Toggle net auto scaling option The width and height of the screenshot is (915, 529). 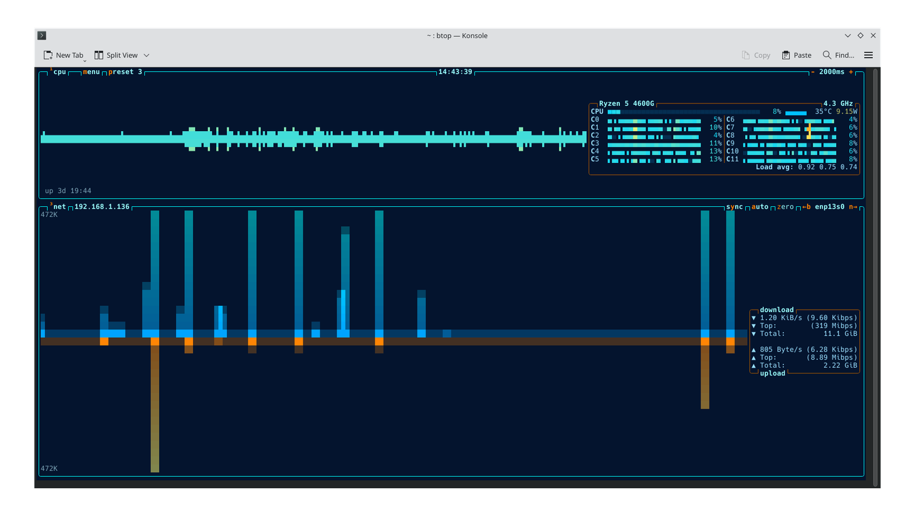pos(760,207)
